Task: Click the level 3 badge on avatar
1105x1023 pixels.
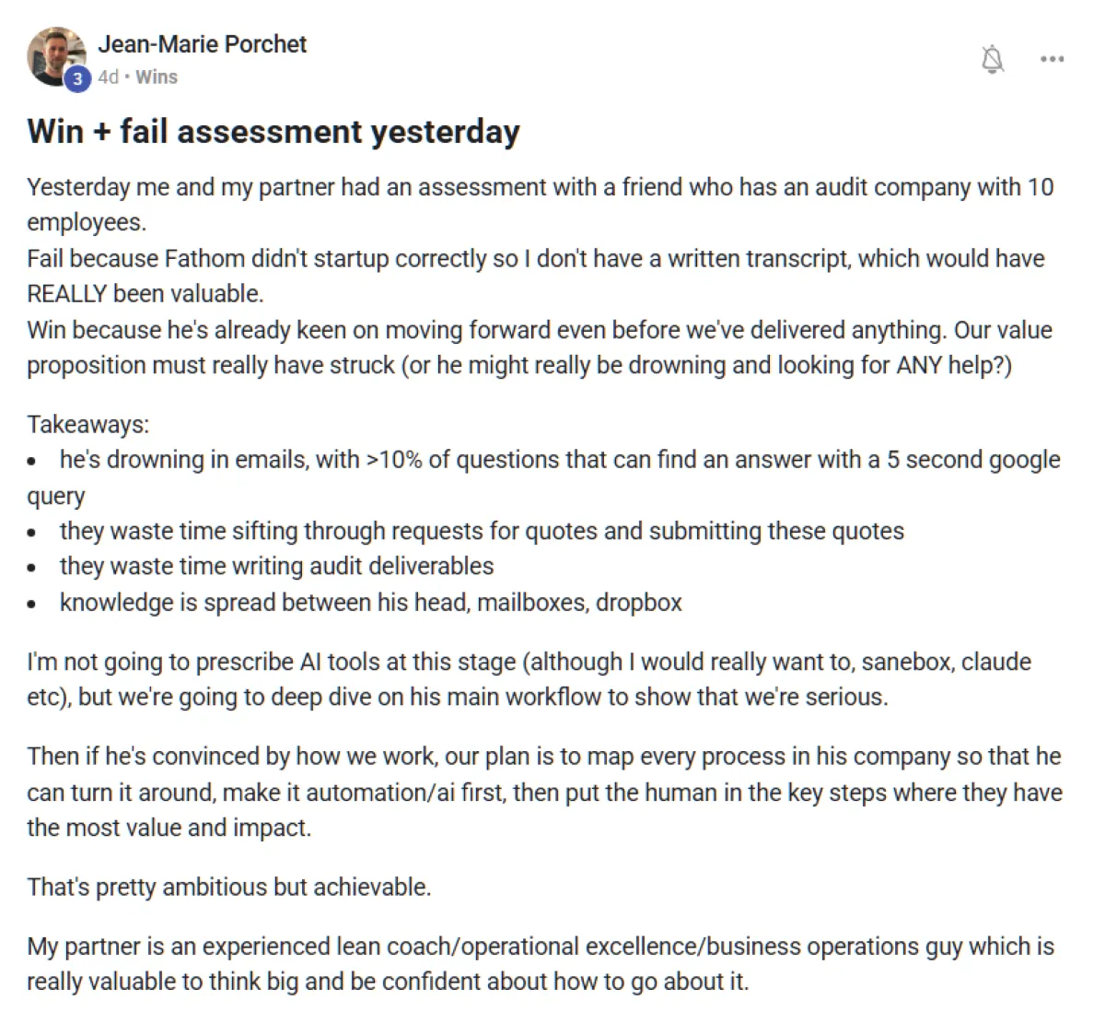Action: (77, 78)
